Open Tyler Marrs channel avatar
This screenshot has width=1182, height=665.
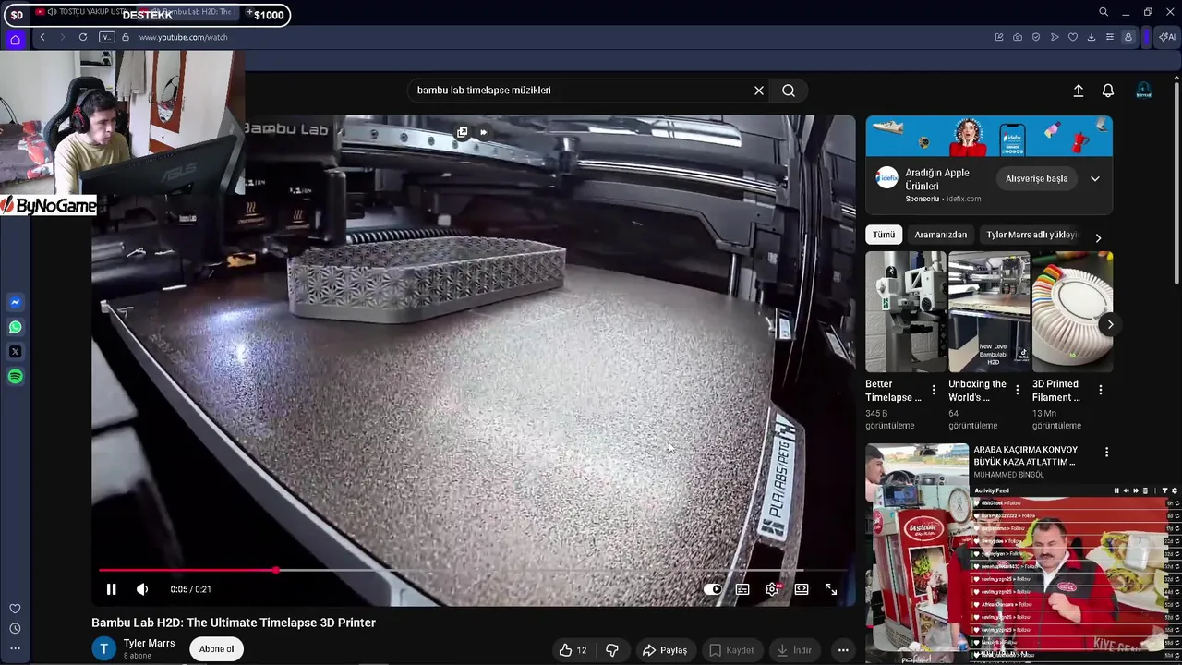click(103, 649)
